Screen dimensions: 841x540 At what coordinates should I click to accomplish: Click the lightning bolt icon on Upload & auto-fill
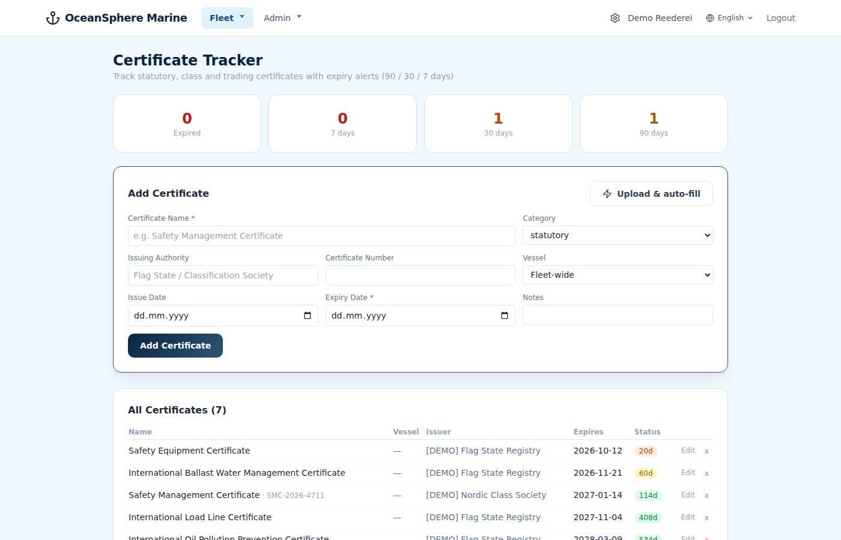pyautogui.click(x=607, y=194)
